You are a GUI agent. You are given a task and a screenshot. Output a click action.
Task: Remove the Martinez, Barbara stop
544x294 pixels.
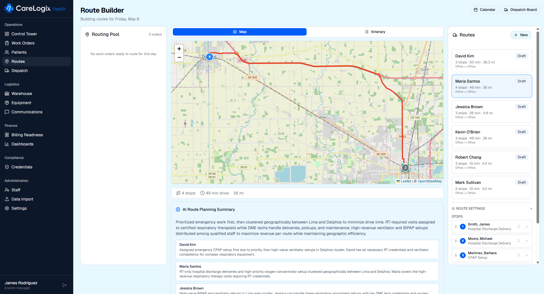pyautogui.click(x=527, y=255)
